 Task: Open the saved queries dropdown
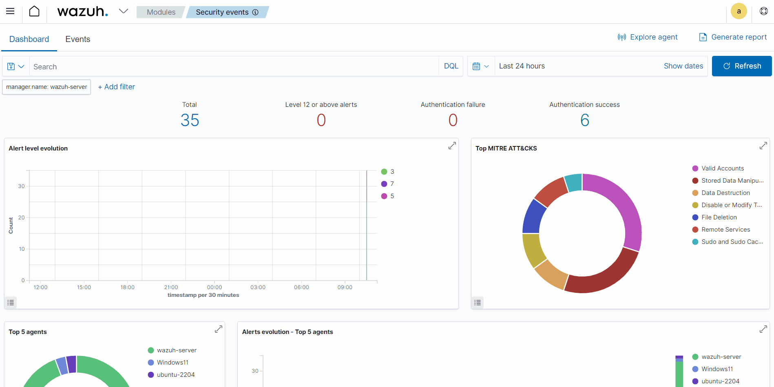(x=16, y=66)
